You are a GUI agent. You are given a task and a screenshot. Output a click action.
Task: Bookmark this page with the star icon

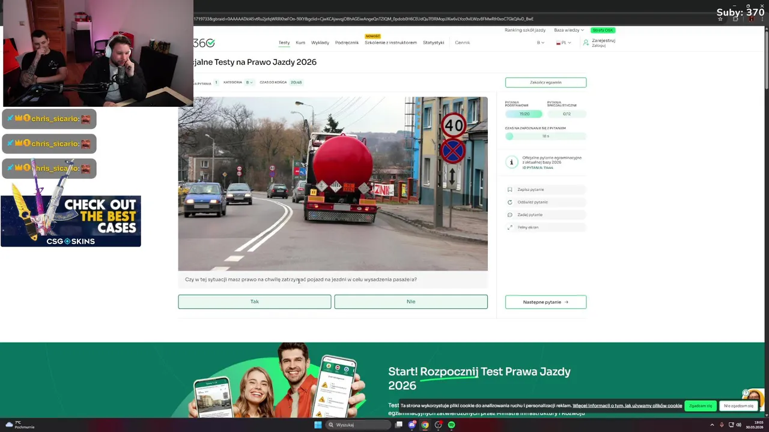point(720,19)
